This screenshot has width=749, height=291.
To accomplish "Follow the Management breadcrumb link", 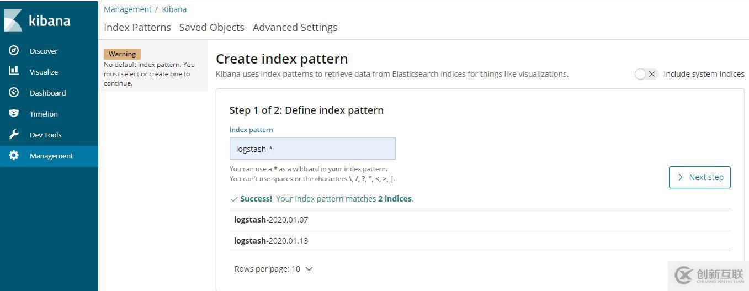I will [x=128, y=9].
